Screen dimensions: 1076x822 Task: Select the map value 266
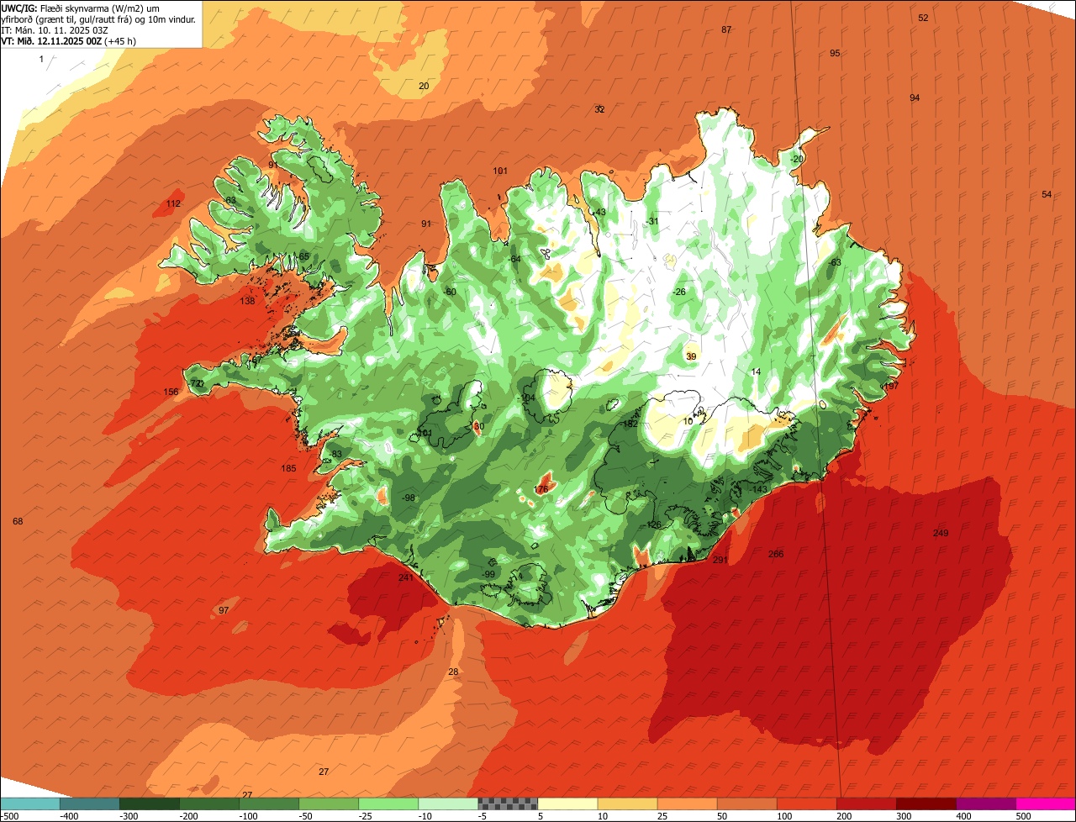click(x=776, y=554)
